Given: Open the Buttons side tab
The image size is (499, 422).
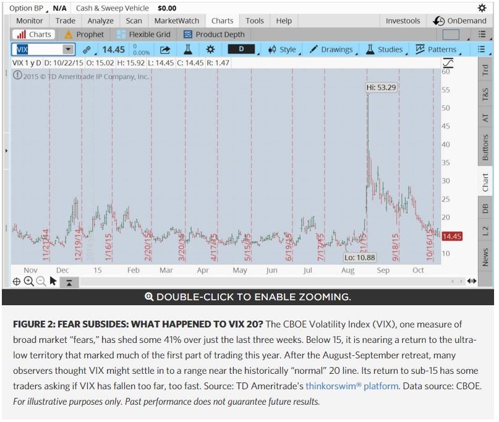Looking at the screenshot, I should click(x=485, y=147).
